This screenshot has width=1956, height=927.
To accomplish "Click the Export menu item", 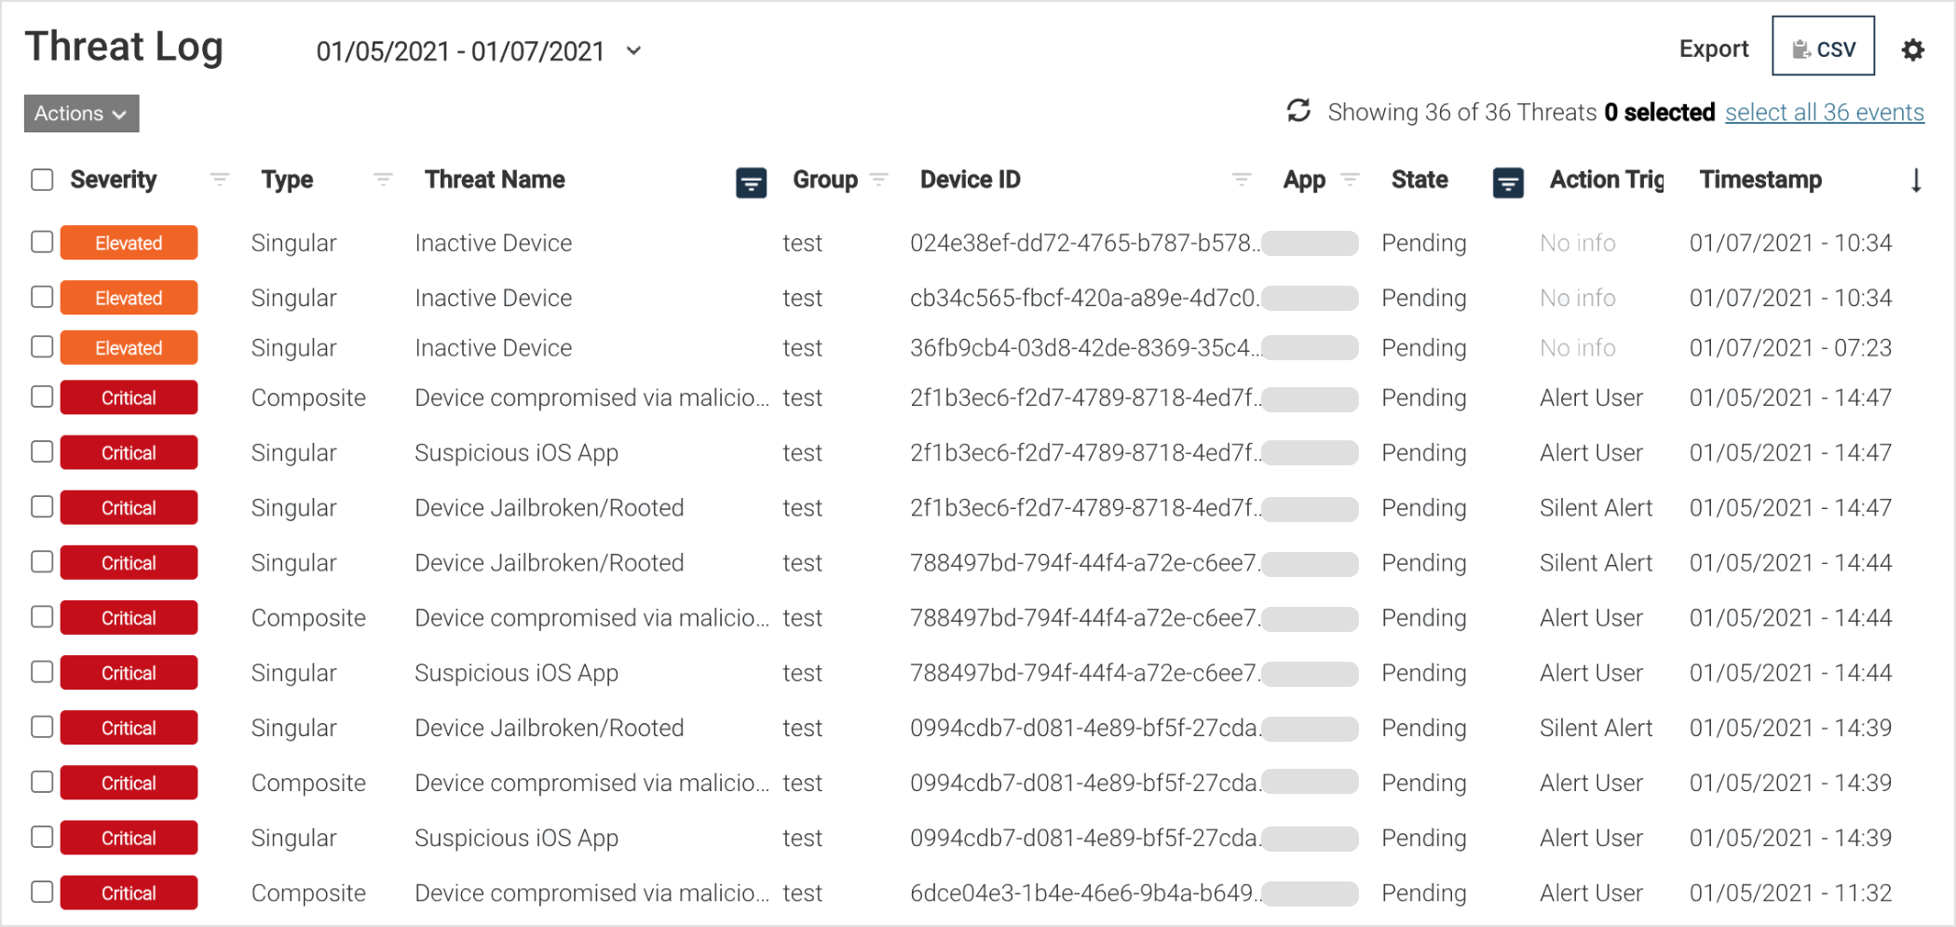I will pyautogui.click(x=1713, y=47).
